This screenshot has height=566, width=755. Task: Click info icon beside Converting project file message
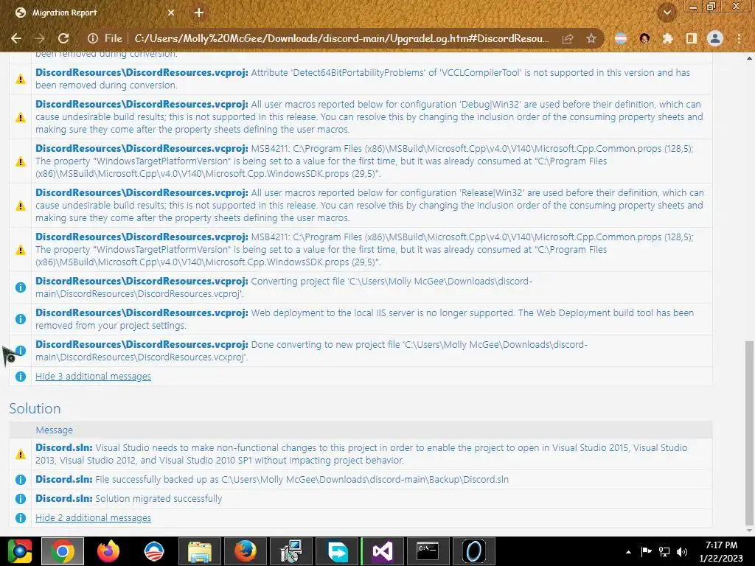[x=20, y=287]
